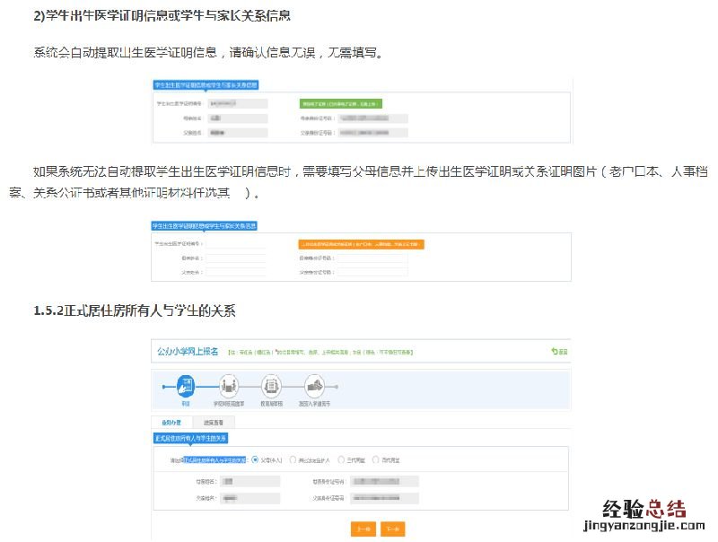The height and width of the screenshot is (542, 718).
Task: Select the 父母(本人) radio button
Action: (x=255, y=459)
